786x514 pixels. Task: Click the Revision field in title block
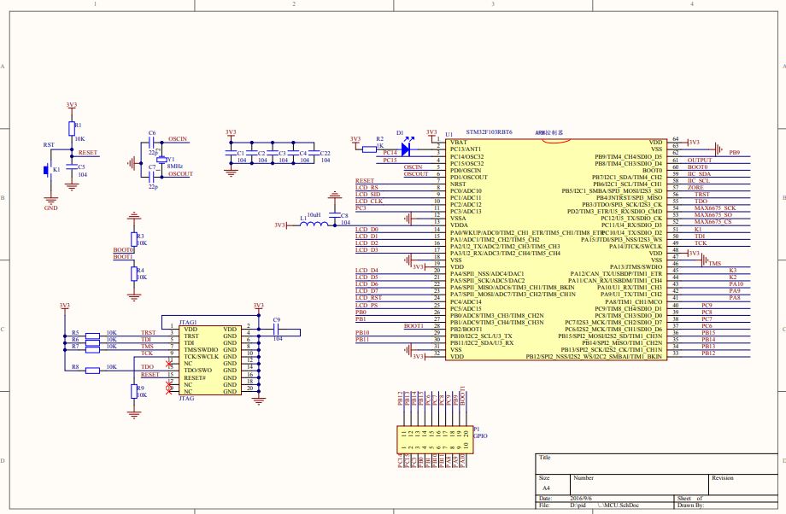click(743, 485)
